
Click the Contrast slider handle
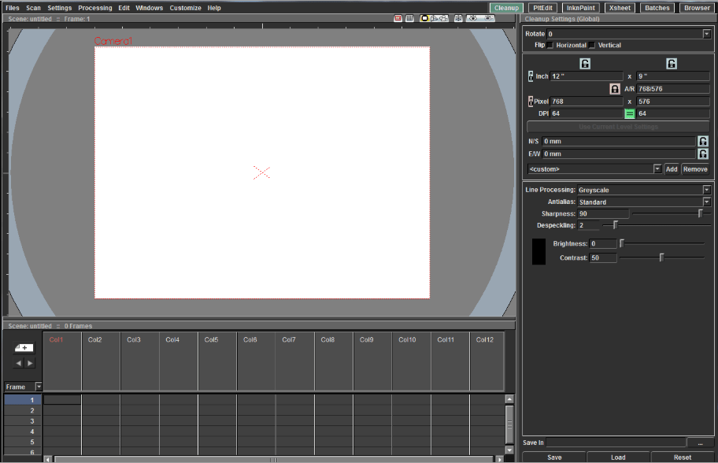661,257
